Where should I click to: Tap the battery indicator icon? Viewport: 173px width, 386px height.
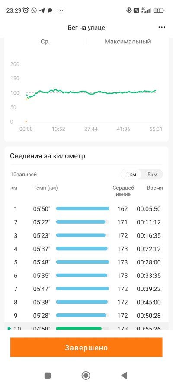(159, 10)
